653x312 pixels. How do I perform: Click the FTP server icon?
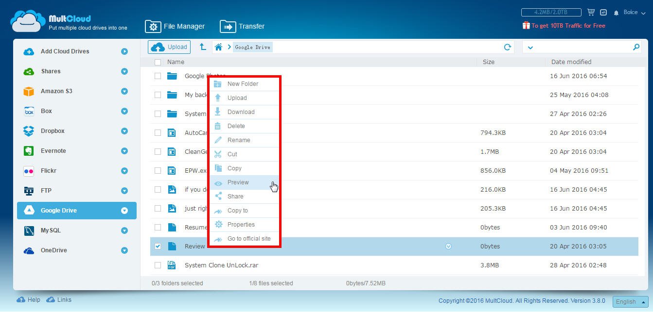click(29, 191)
